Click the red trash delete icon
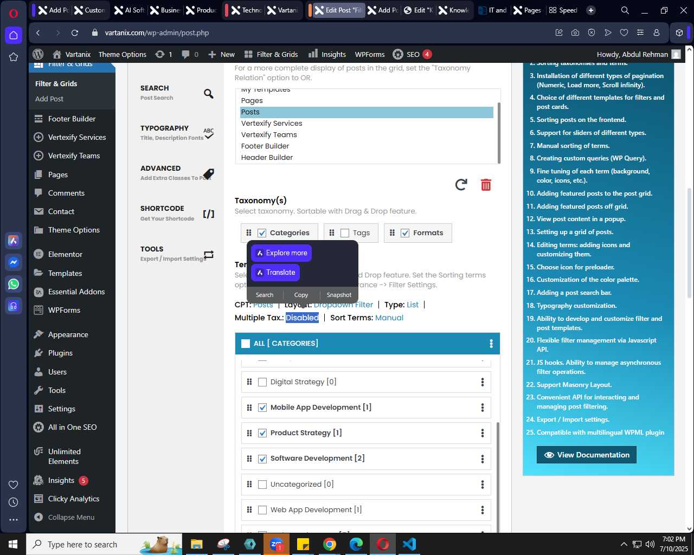This screenshot has width=694, height=555. (486, 185)
